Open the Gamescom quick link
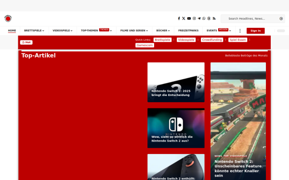The width and height of the screenshot is (289, 180). [x=144, y=45]
